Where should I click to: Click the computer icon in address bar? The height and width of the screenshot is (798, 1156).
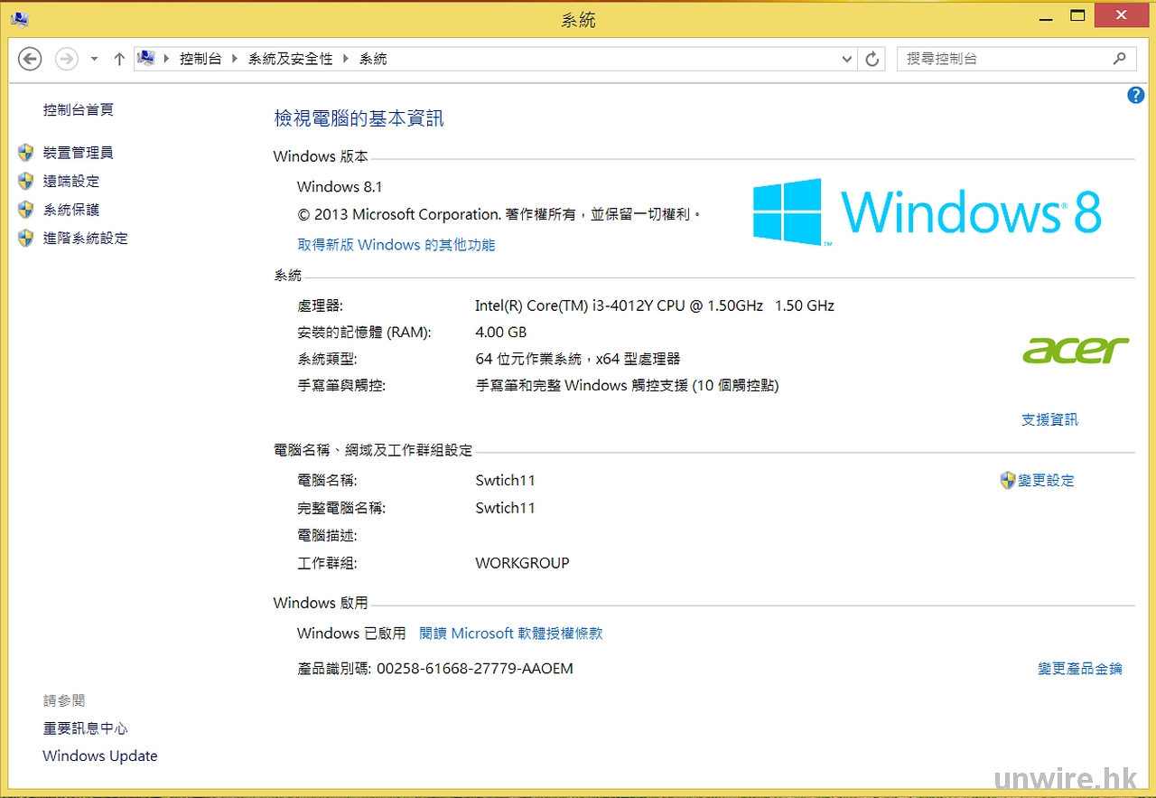(145, 59)
